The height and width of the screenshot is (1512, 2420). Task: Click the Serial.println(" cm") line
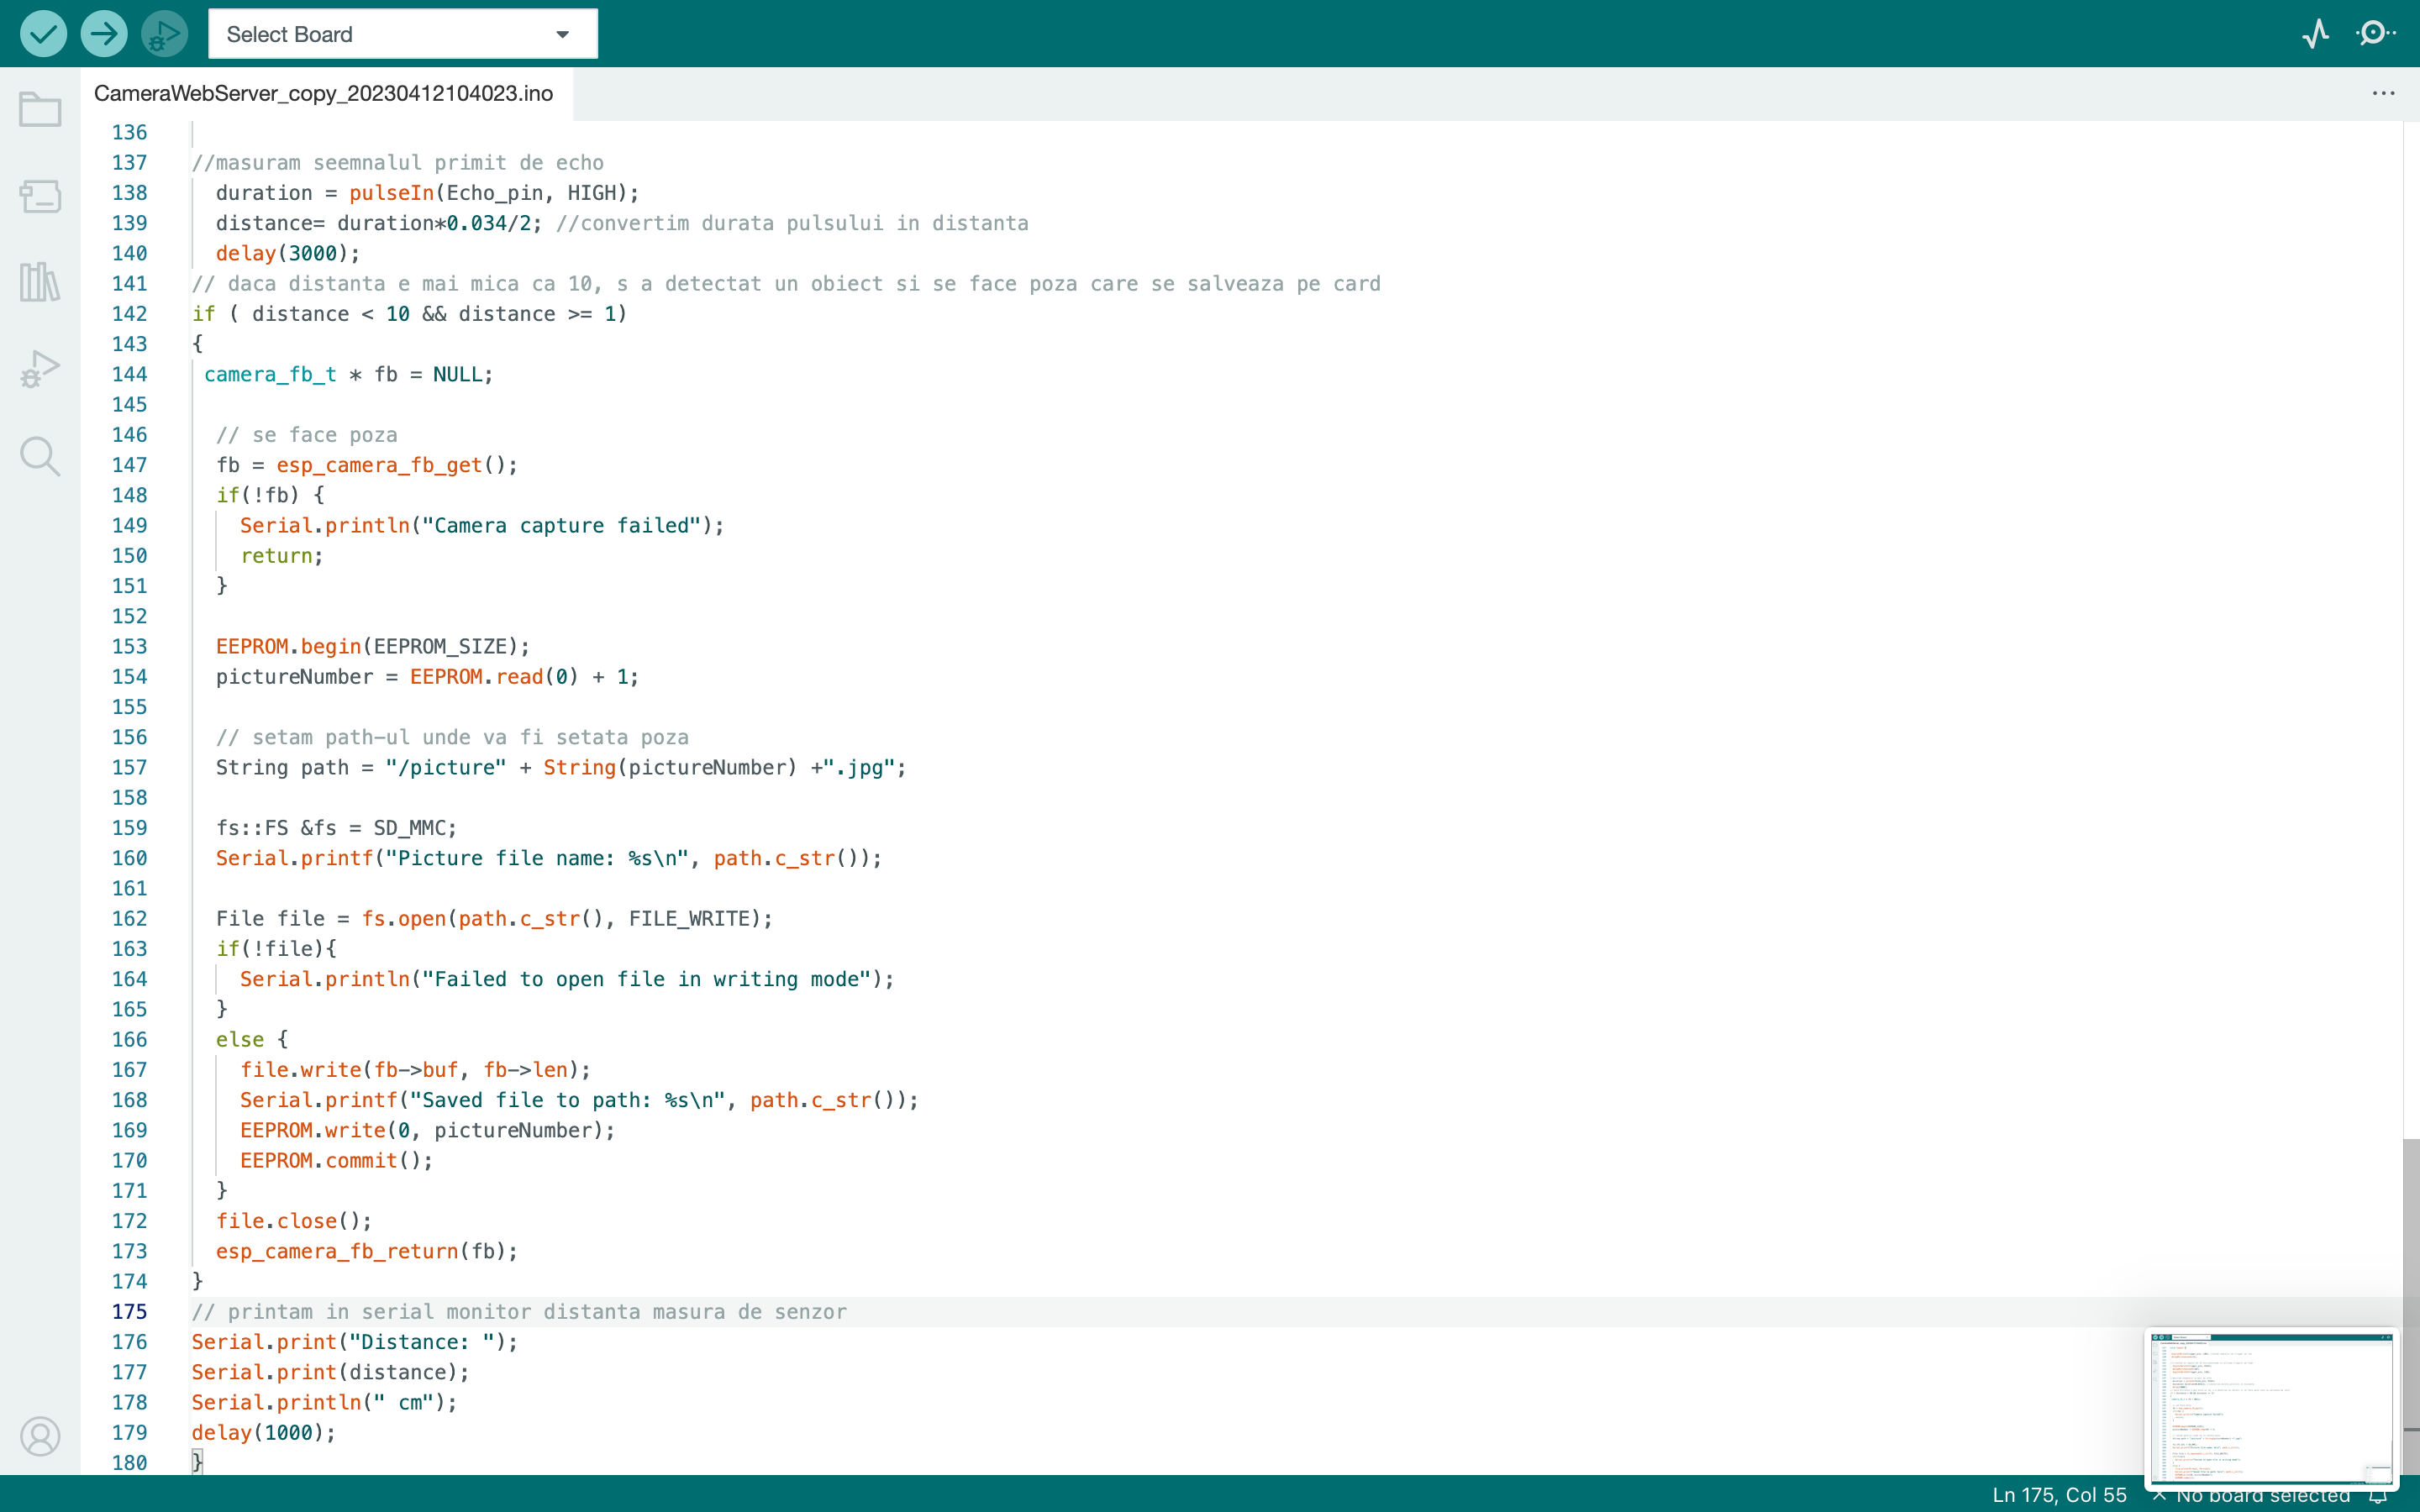point(324,1403)
